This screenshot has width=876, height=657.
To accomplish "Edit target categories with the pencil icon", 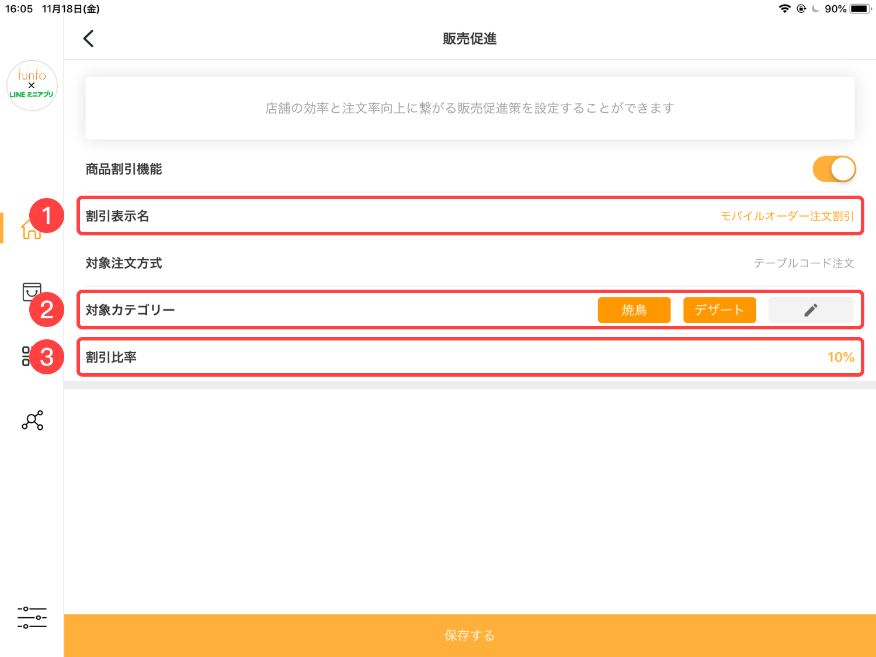I will [811, 310].
